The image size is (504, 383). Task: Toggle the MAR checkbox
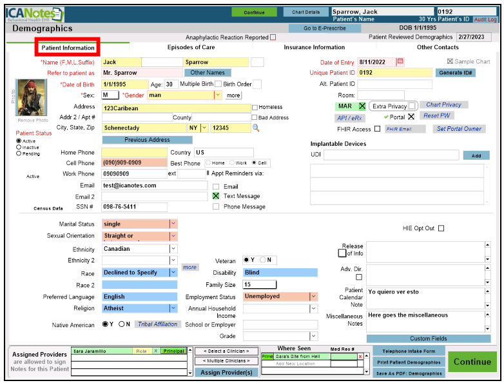click(362, 106)
